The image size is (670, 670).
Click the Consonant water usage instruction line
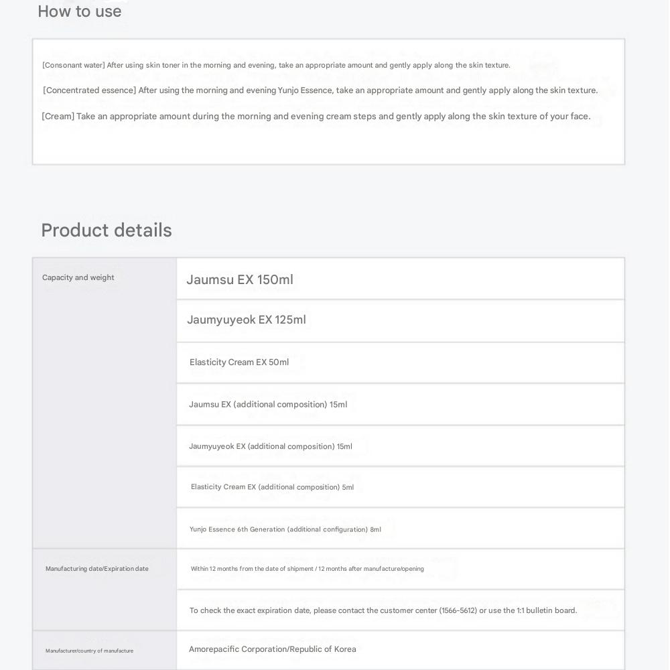(276, 65)
